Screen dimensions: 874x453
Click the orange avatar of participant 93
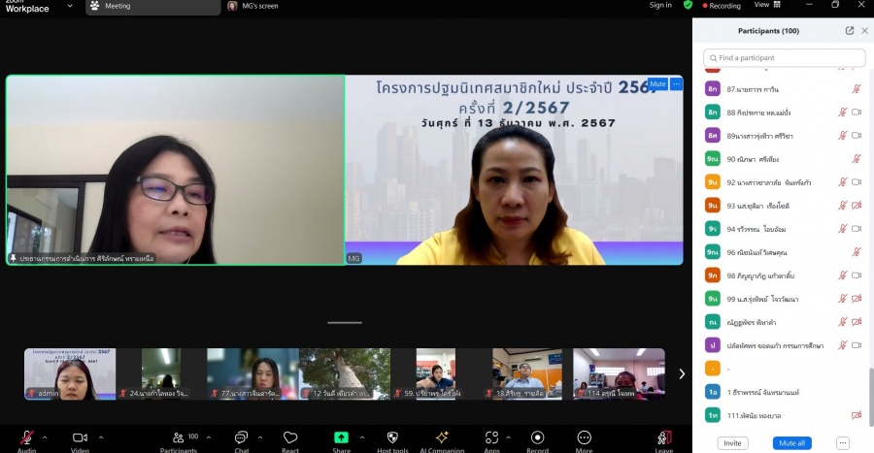(713, 206)
